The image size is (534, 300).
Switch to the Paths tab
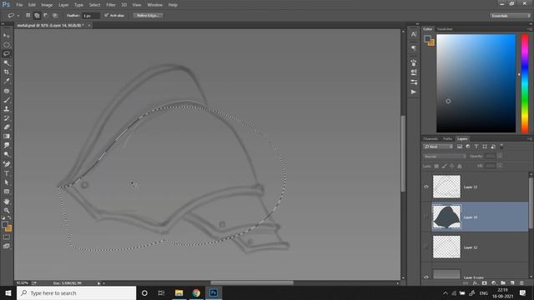click(447, 139)
